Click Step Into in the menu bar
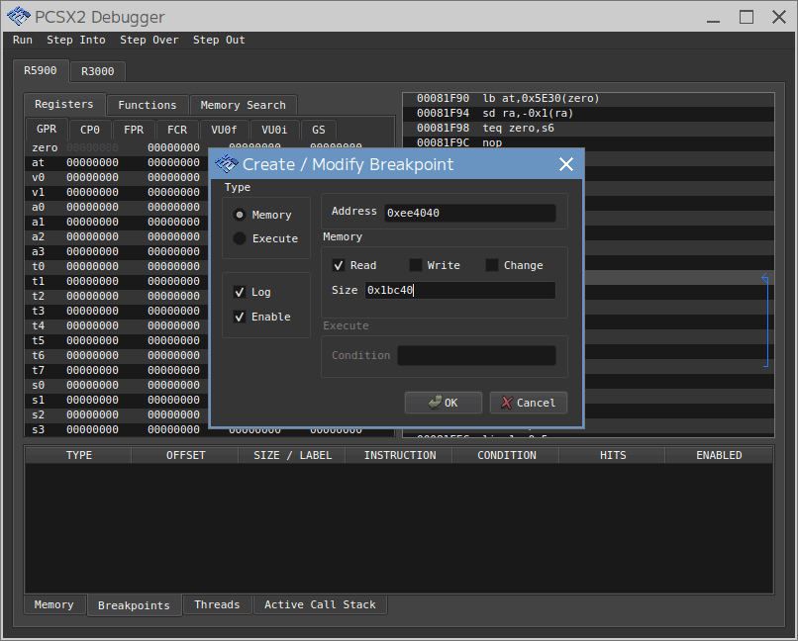Image resolution: width=798 pixels, height=641 pixels. click(x=76, y=40)
